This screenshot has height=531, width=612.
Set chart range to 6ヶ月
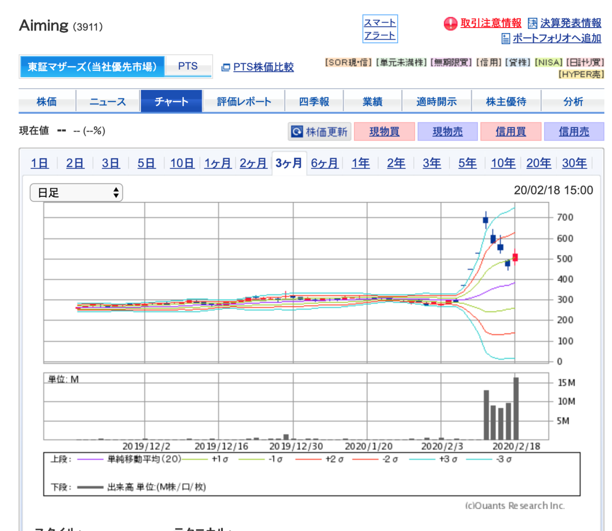click(325, 163)
